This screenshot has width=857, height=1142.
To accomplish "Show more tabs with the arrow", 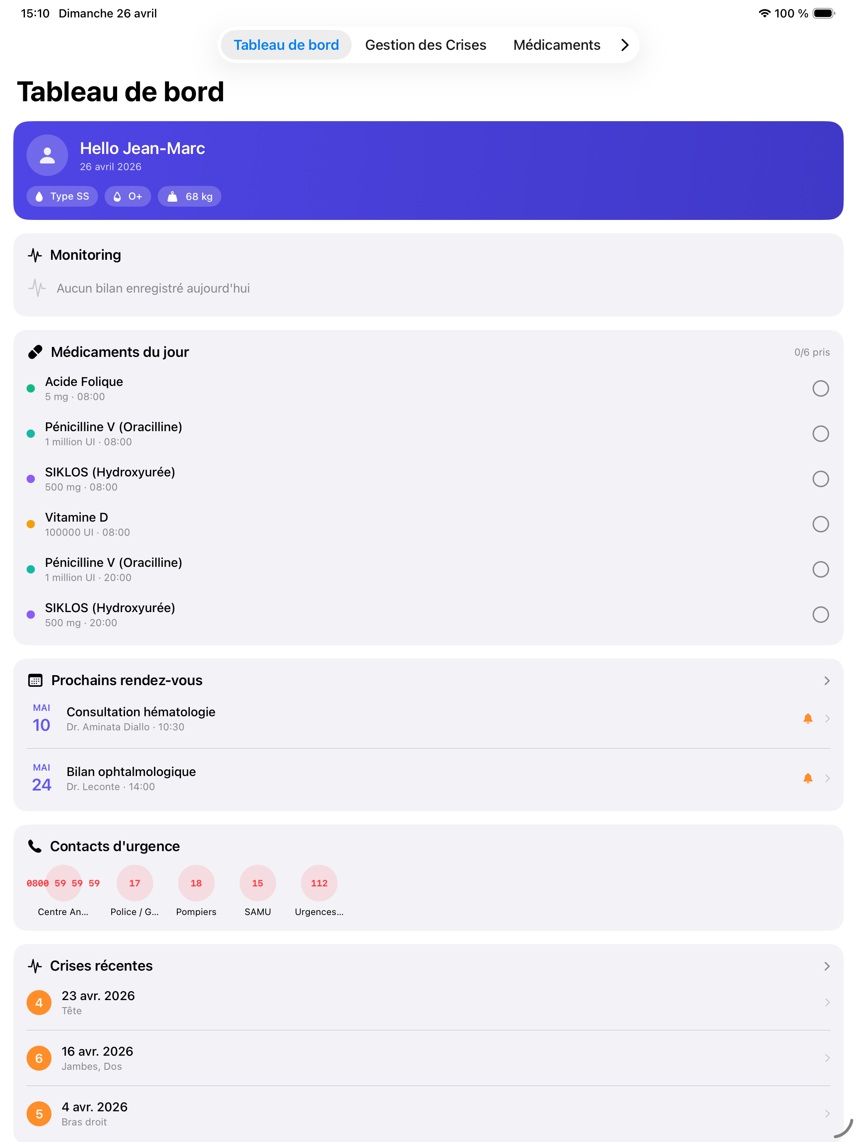I will click(624, 45).
